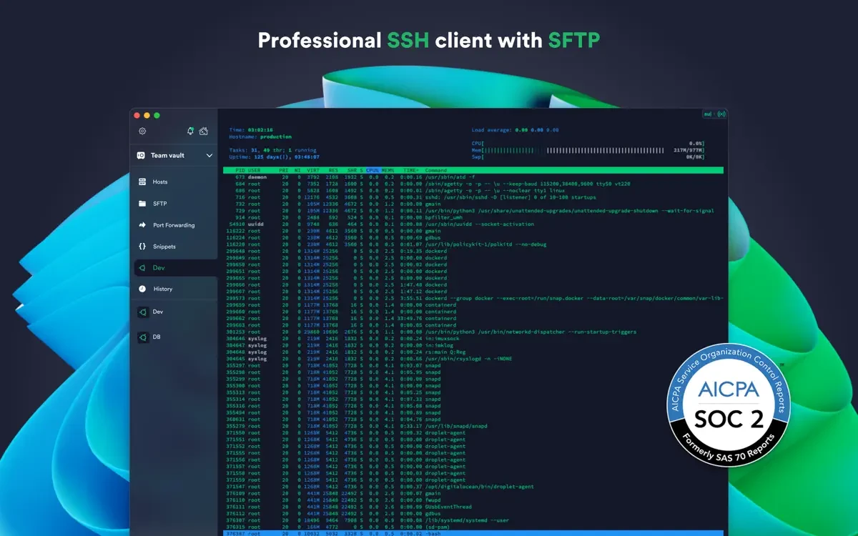
Task: Click the notification bell icon
Action: [x=190, y=131]
